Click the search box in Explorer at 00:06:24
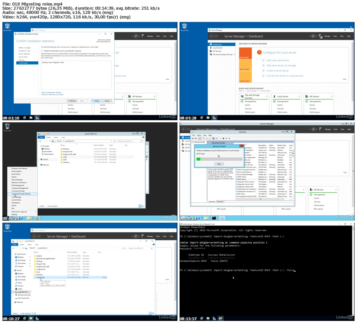357x323 pixels. (x=130, y=141)
